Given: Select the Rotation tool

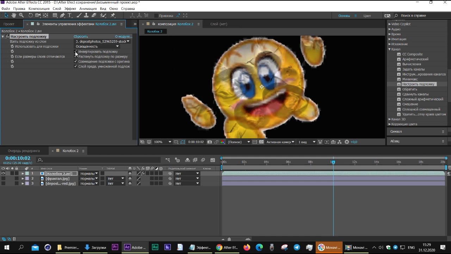Looking at the screenshot, I should pos(31,16).
